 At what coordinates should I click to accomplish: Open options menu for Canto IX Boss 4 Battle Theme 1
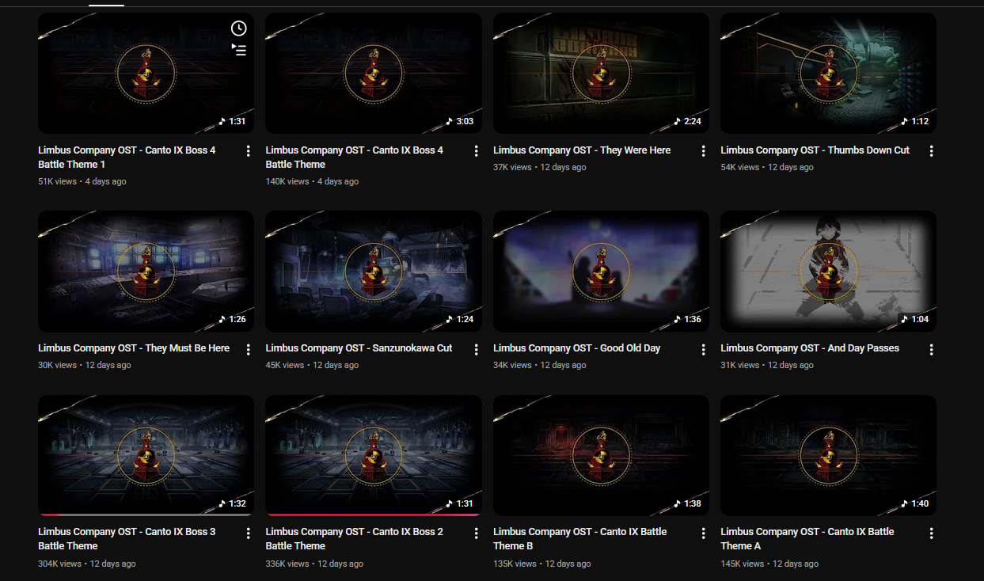click(x=249, y=151)
